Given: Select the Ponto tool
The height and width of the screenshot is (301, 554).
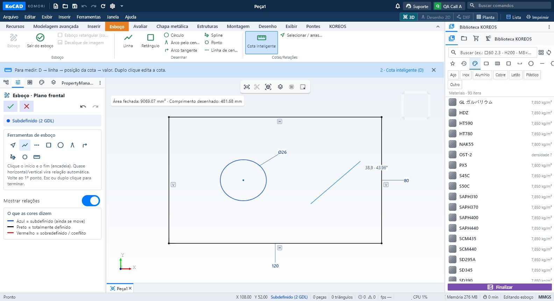Looking at the screenshot, I should [213, 42].
